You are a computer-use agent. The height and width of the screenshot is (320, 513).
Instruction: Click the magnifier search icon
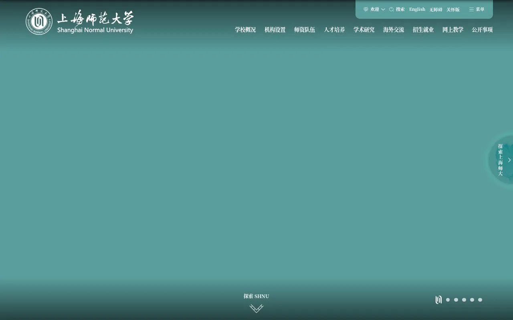click(392, 9)
